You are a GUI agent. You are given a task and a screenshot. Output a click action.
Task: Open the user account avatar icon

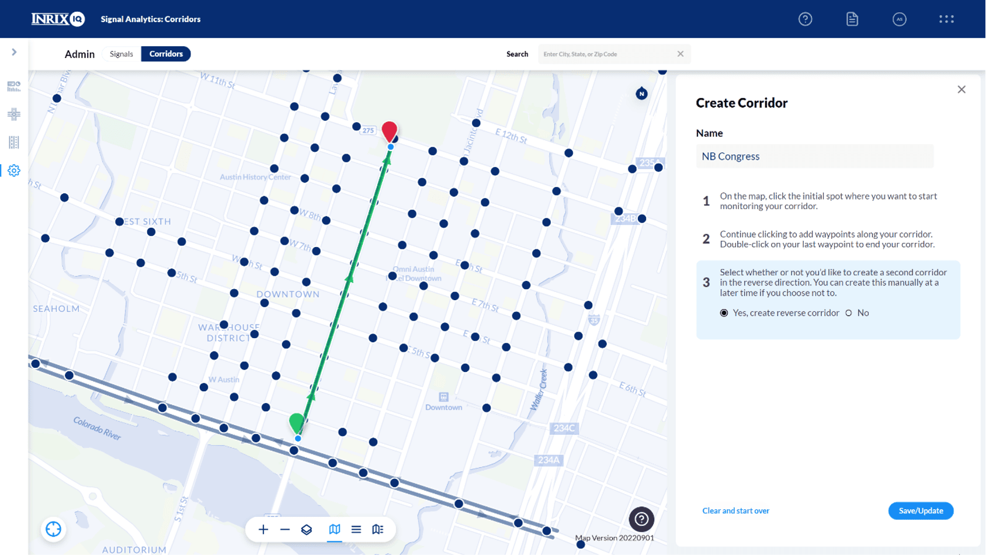(899, 19)
